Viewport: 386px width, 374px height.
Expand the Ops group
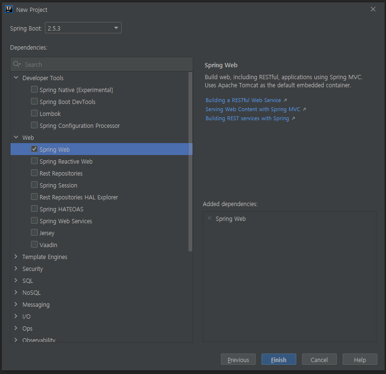(16, 328)
